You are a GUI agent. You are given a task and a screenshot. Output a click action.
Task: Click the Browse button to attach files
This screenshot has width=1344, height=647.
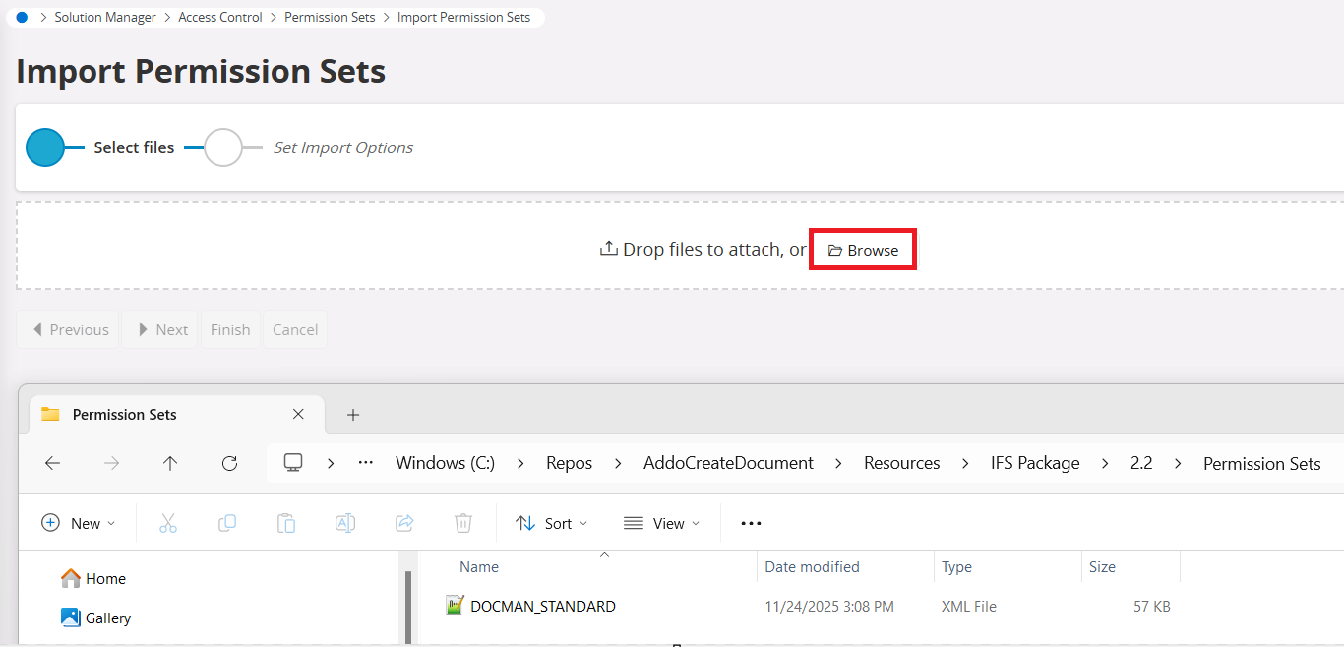click(x=863, y=250)
